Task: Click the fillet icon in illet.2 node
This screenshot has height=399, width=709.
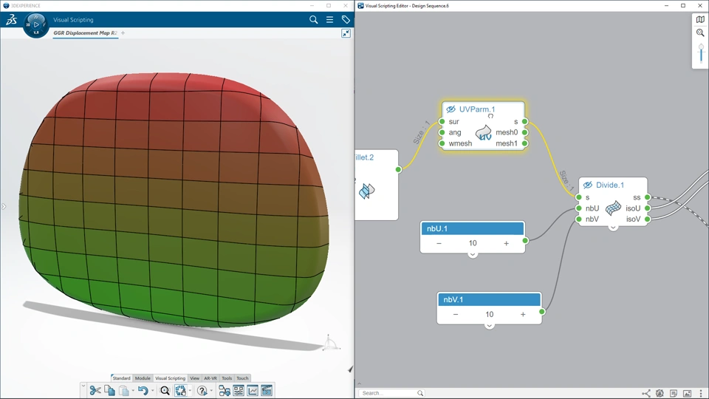Action: tap(367, 191)
